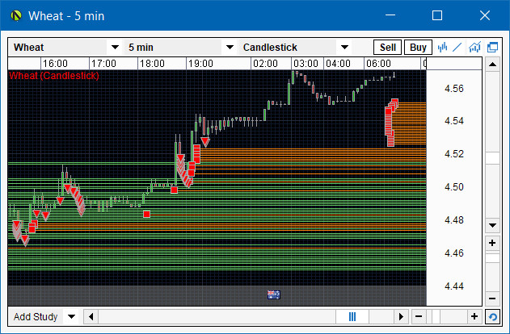Click the Buy button
This screenshot has height=334, width=510.
pos(418,48)
